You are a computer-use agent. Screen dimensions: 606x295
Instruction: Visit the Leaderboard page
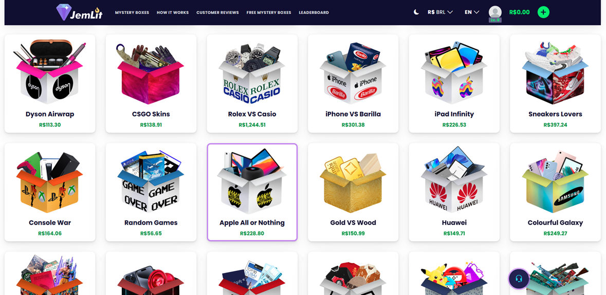pos(314,13)
